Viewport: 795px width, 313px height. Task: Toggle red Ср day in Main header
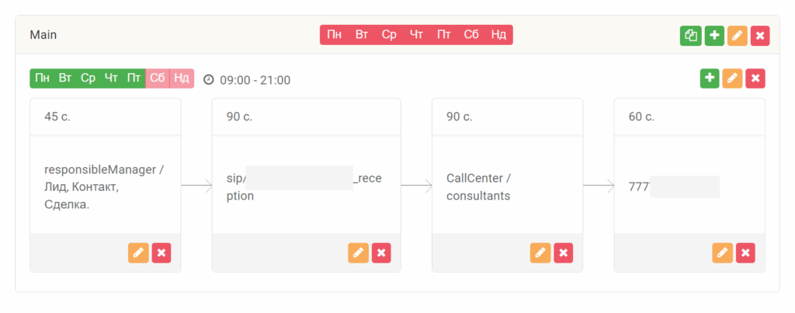click(x=389, y=35)
